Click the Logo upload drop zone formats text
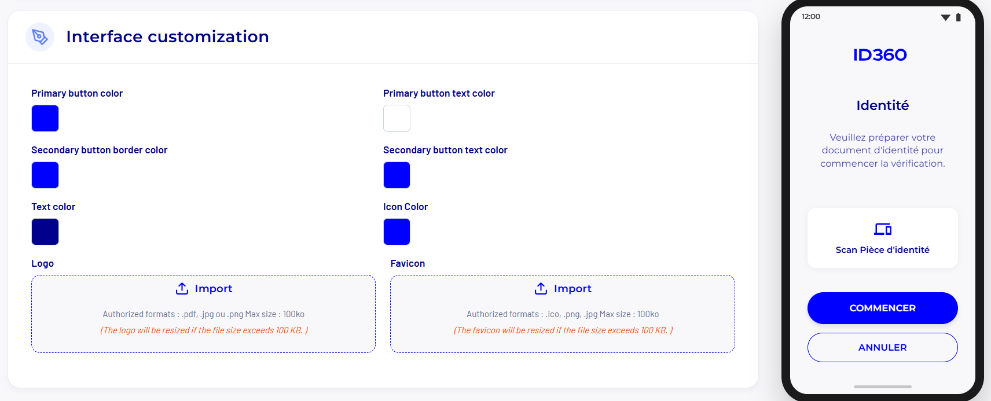 [203, 314]
